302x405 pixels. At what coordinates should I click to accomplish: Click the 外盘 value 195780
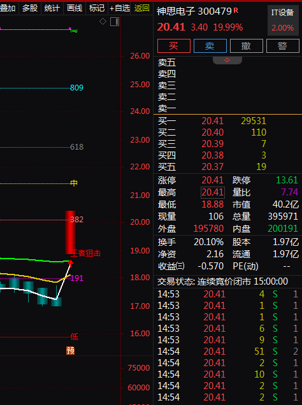coord(208,229)
